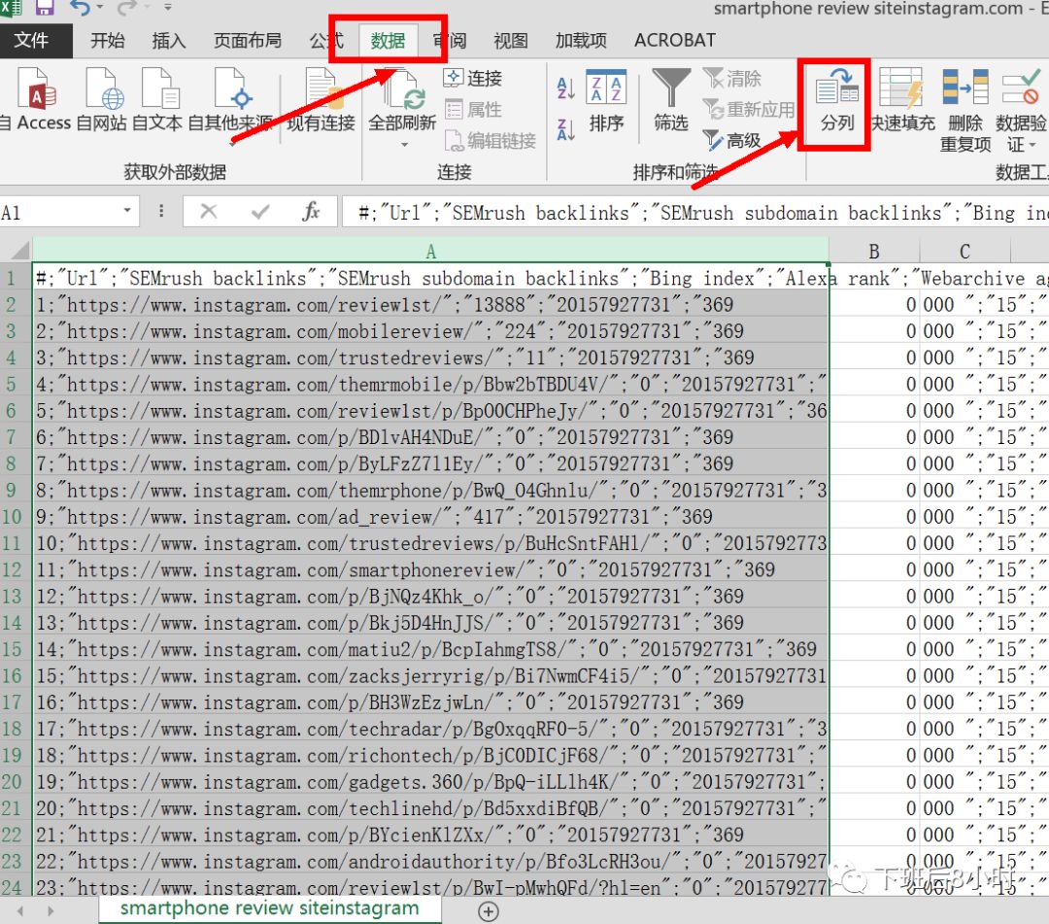Click the Sort Z to A descending icon
Viewport: 1049px width, 924px height.
click(x=566, y=128)
